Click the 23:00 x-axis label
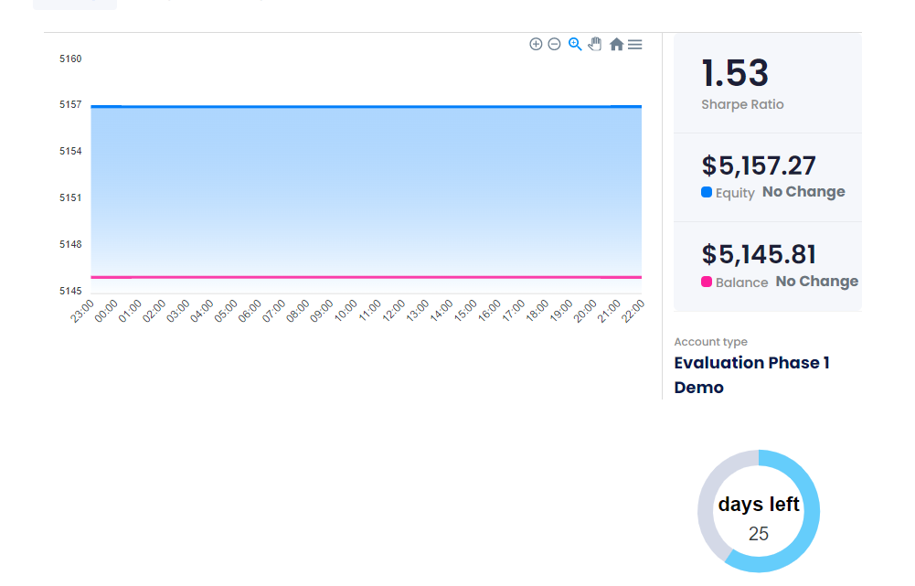The width and height of the screenshot is (915, 586). coord(82,311)
